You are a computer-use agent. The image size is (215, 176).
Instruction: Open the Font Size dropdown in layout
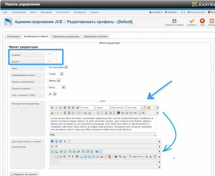pyautogui.click(x=134, y=108)
